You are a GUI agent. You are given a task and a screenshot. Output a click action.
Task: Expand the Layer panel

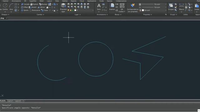(x=77, y=15)
